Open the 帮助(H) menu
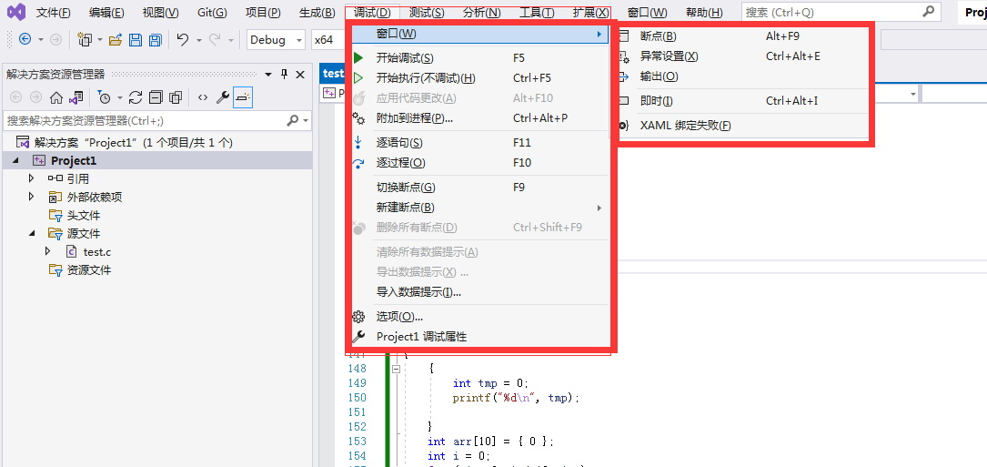Image resolution: width=987 pixels, height=467 pixels. pos(704,13)
